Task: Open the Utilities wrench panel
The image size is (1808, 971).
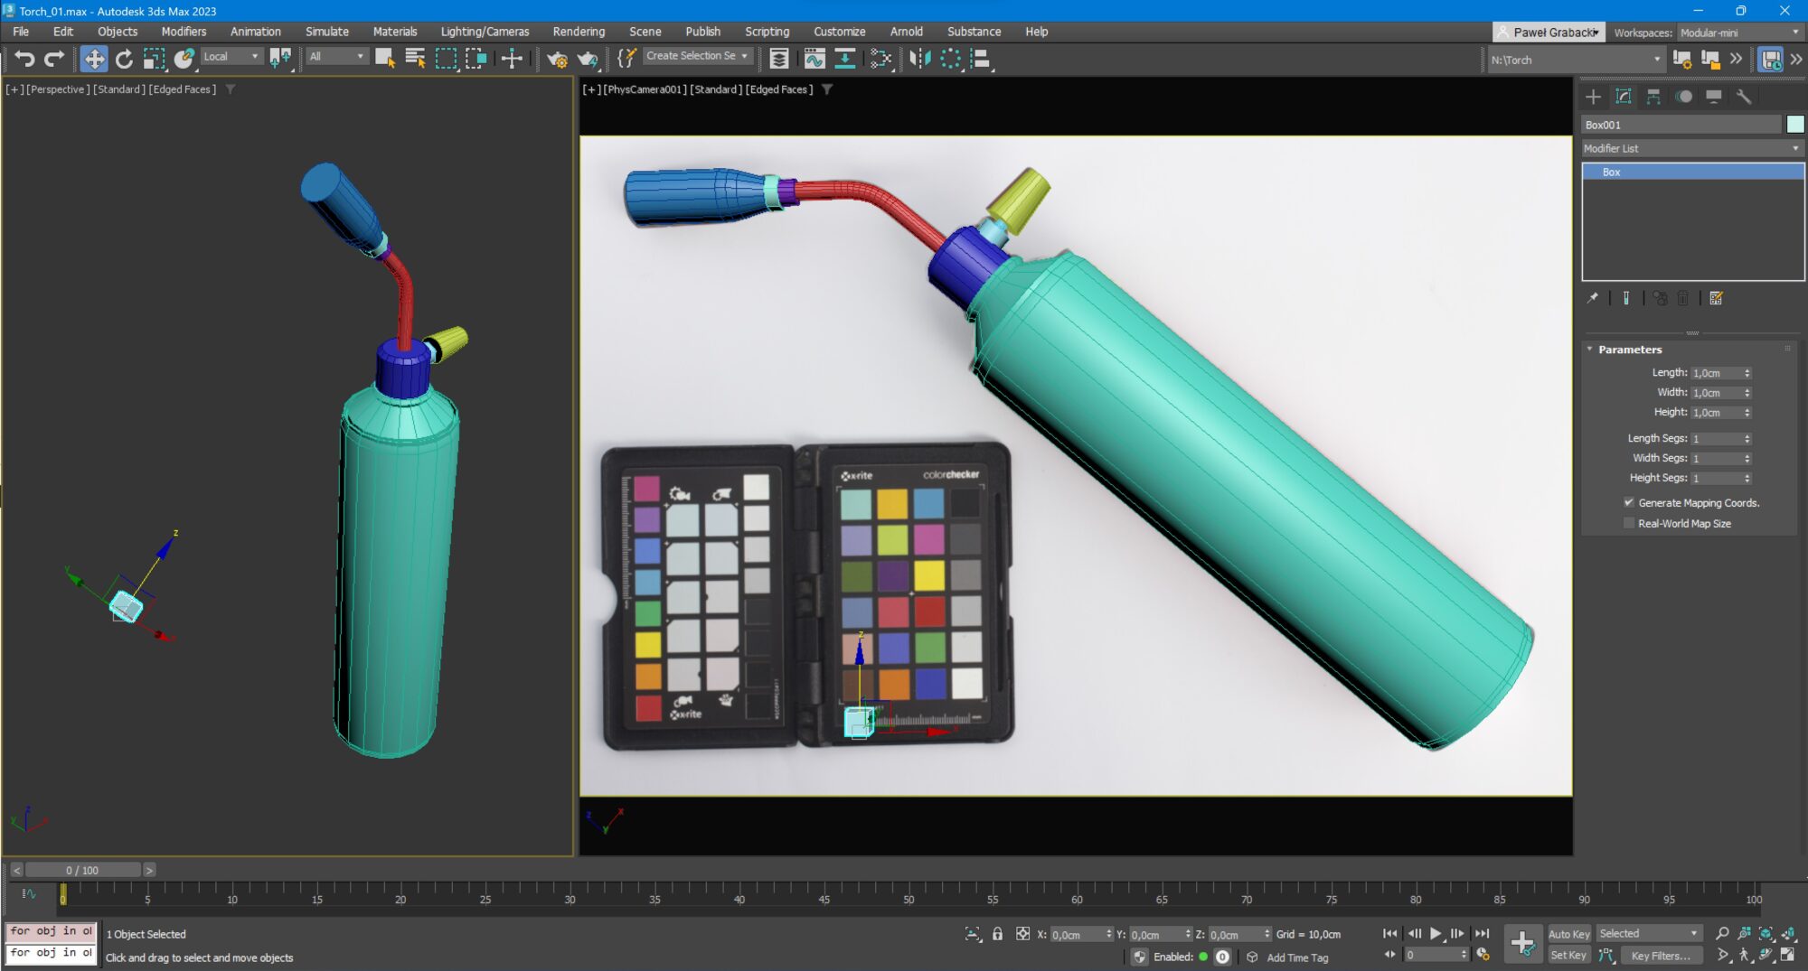Action: [1744, 97]
